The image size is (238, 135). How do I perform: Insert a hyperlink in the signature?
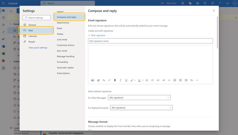tap(192, 80)
